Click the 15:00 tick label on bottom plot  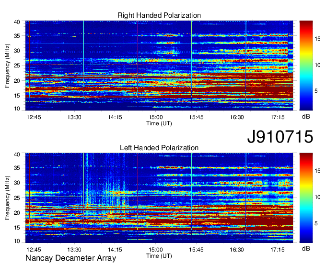(x=155, y=250)
